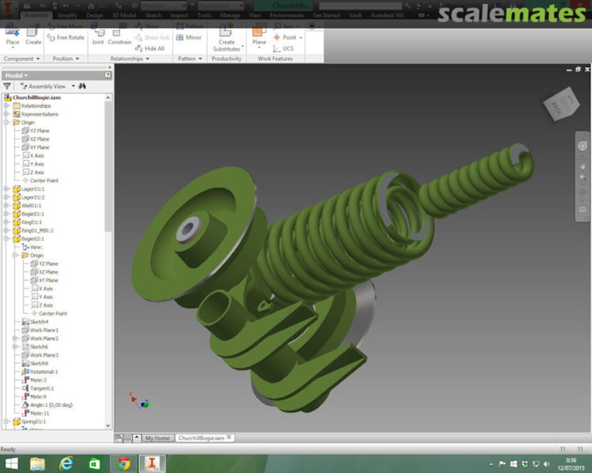
Task: Click the UCS work feature icon
Action: pos(277,48)
